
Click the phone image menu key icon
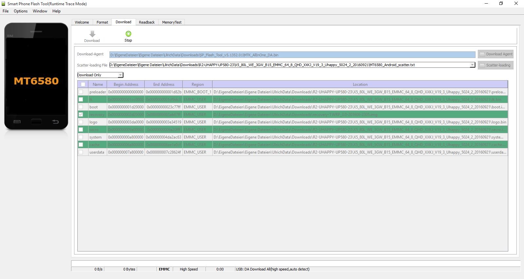[x=17, y=122]
